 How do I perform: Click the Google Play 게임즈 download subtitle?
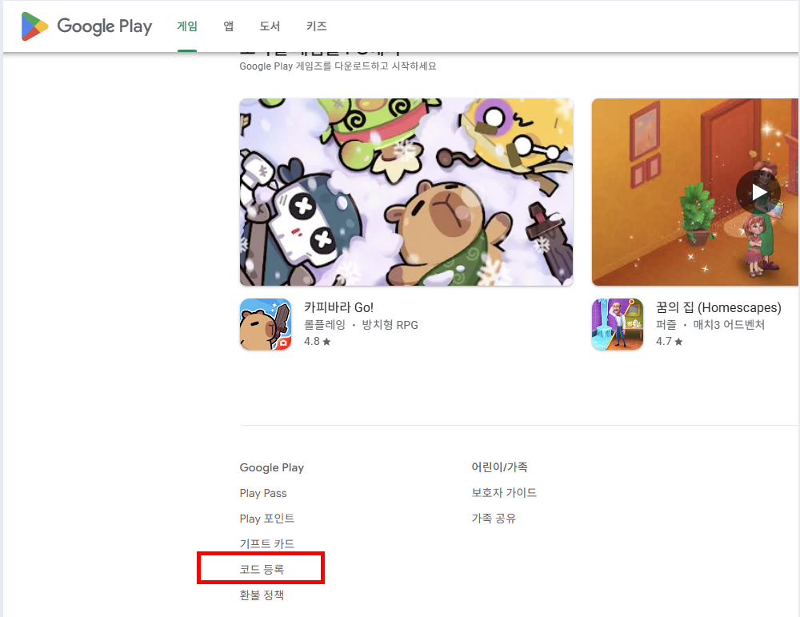[x=338, y=66]
